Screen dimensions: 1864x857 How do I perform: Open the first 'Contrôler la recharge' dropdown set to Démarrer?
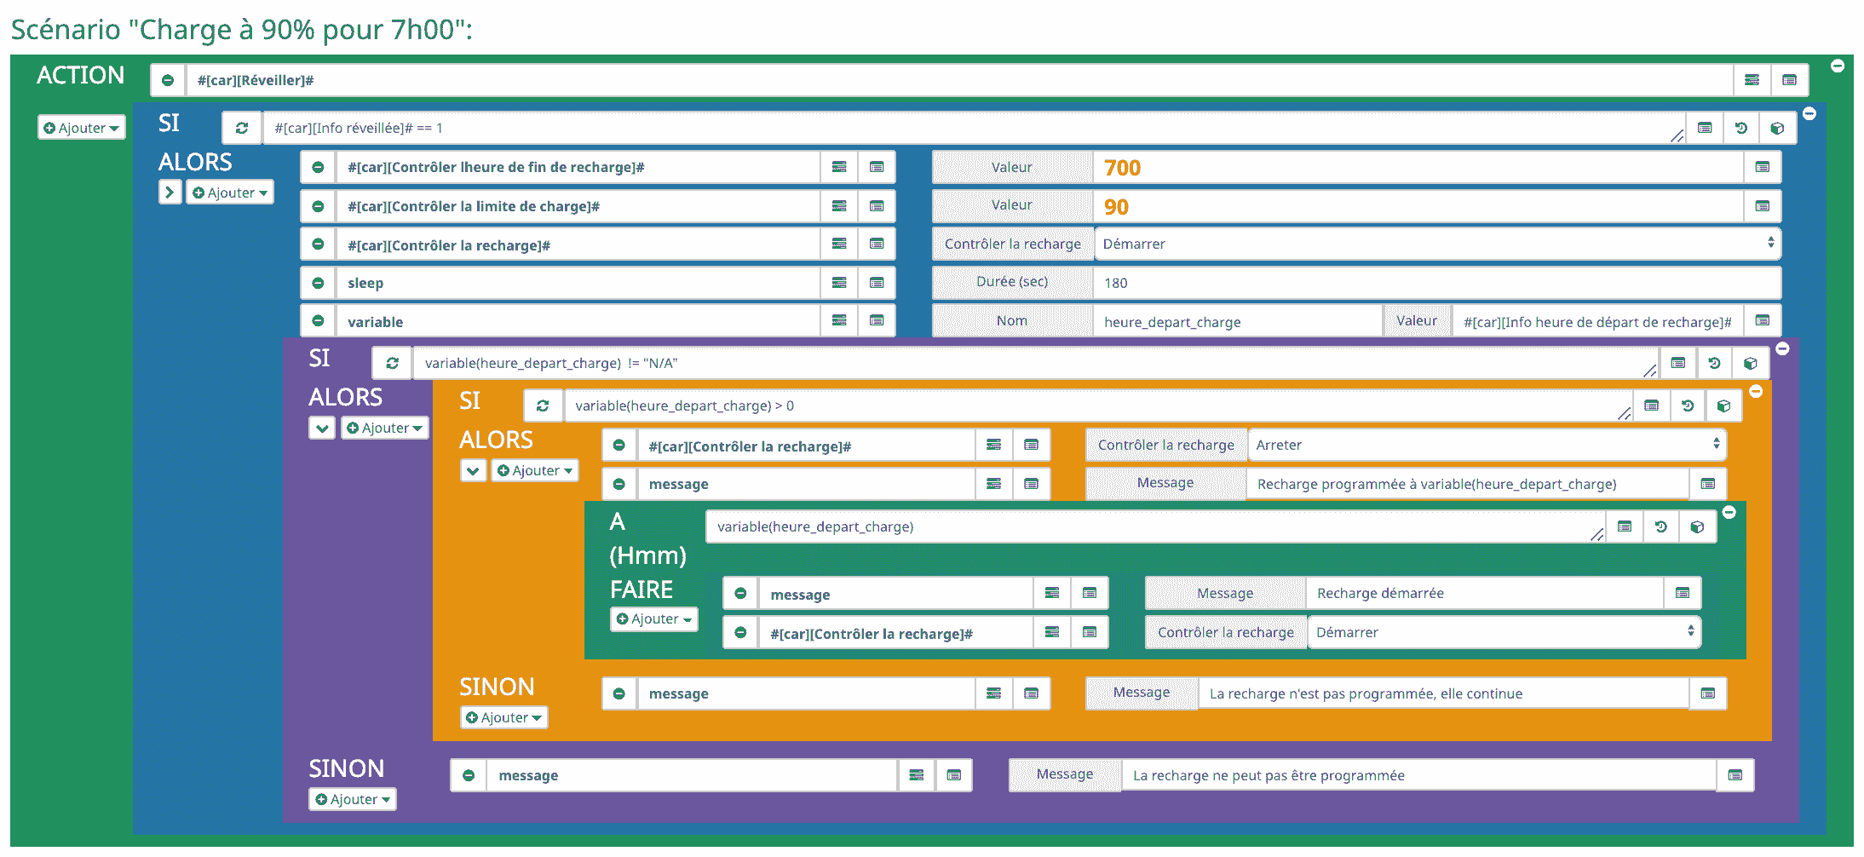(1437, 244)
